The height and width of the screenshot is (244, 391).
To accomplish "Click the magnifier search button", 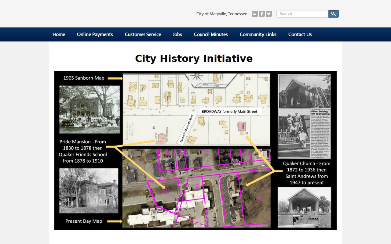I will click(x=334, y=14).
